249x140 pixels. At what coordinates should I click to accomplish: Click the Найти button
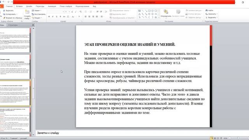[x=209, y=10]
